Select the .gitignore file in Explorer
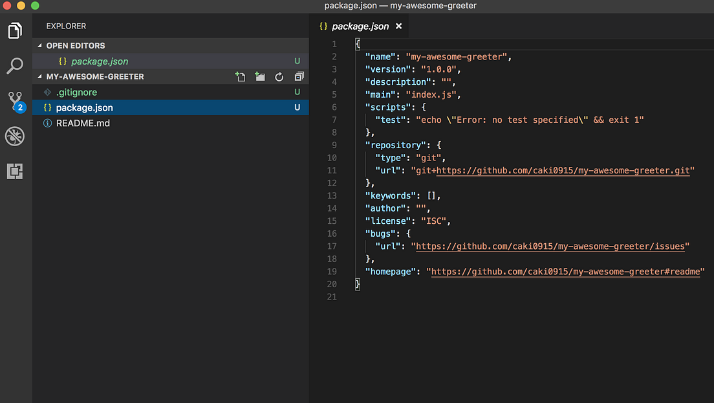The image size is (714, 403). click(78, 92)
